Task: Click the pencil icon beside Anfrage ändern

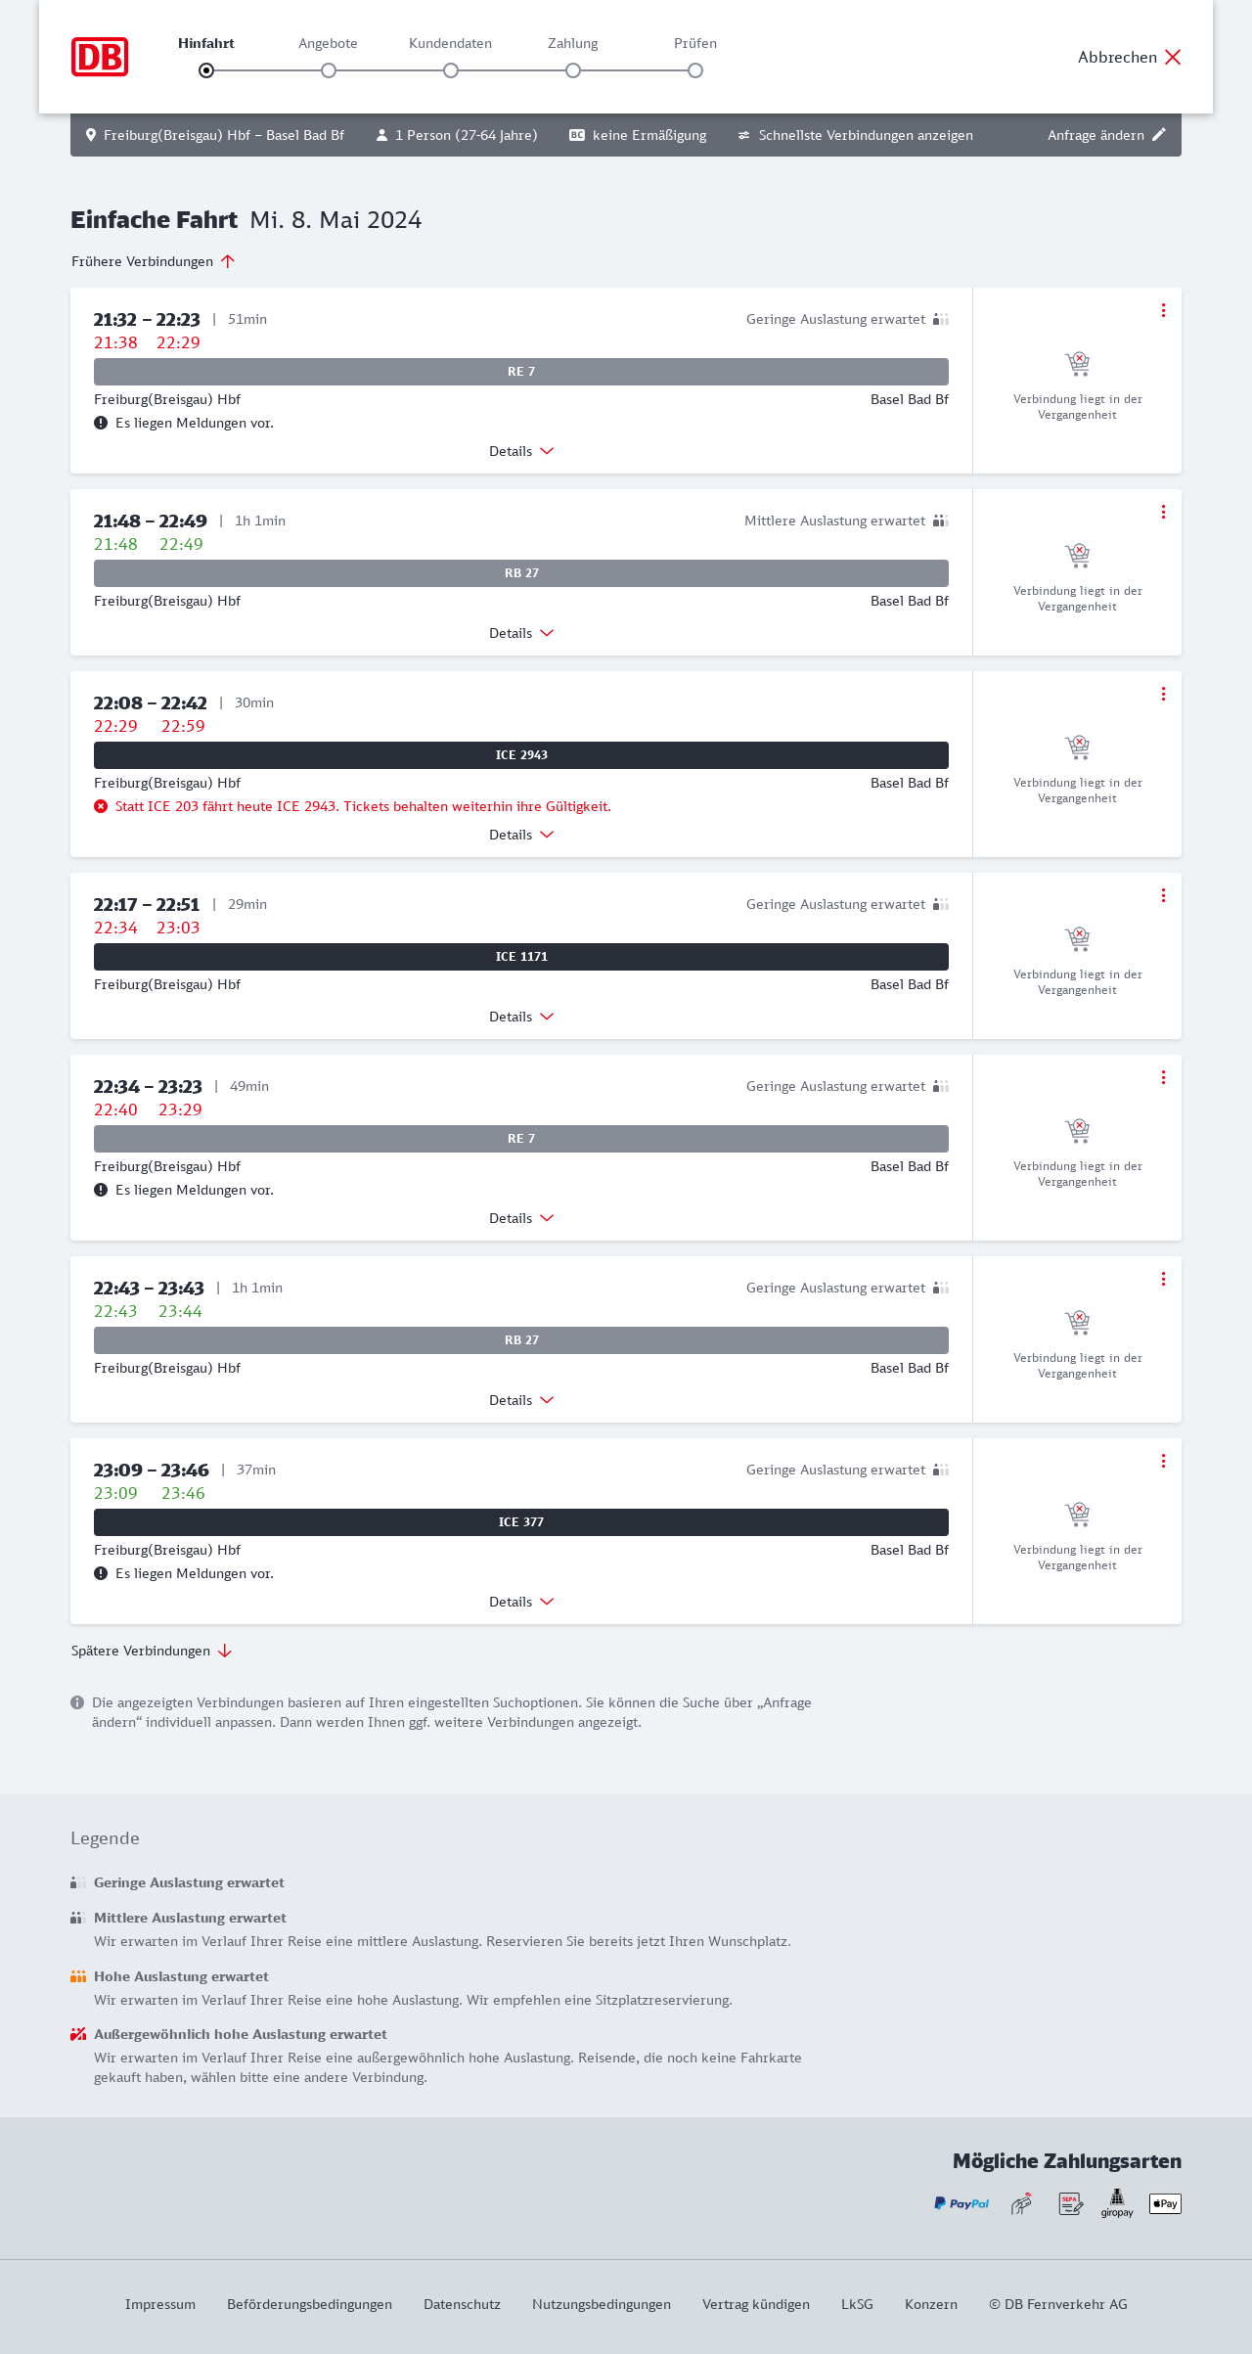Action: click(1159, 135)
